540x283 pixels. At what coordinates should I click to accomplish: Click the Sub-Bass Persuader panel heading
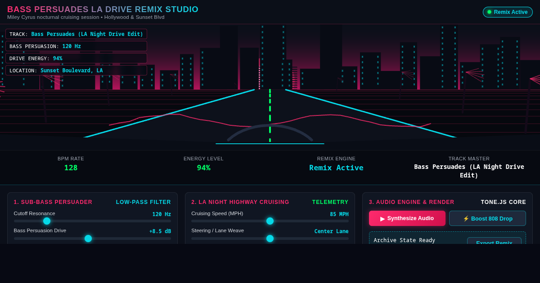coord(53,202)
